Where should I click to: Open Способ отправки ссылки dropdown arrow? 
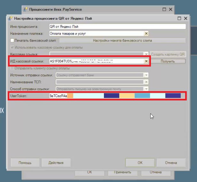point(146,89)
